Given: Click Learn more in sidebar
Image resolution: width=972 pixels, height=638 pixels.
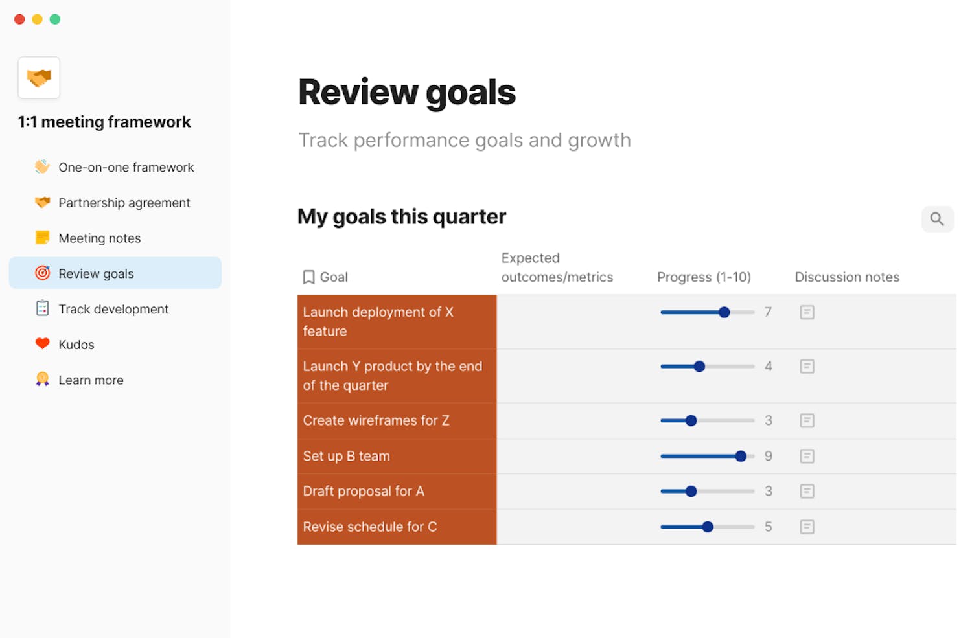Looking at the screenshot, I should point(91,380).
